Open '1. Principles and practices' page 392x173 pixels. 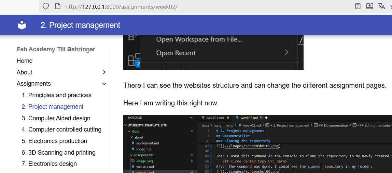click(56, 95)
